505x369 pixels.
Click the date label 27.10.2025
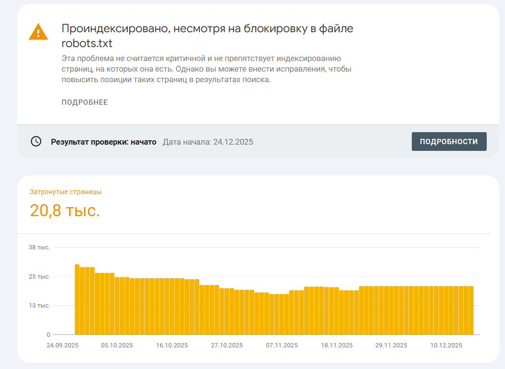point(227,345)
